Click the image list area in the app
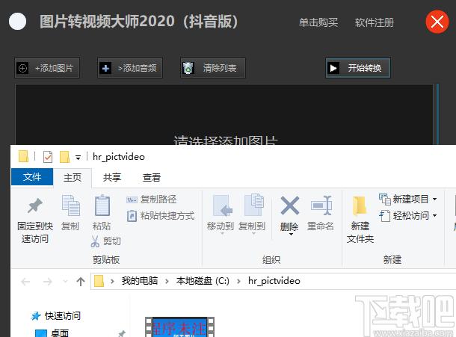The image size is (456, 337). (224, 114)
